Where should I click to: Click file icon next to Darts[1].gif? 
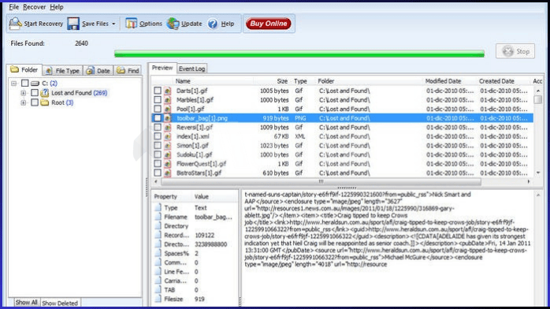(x=168, y=91)
